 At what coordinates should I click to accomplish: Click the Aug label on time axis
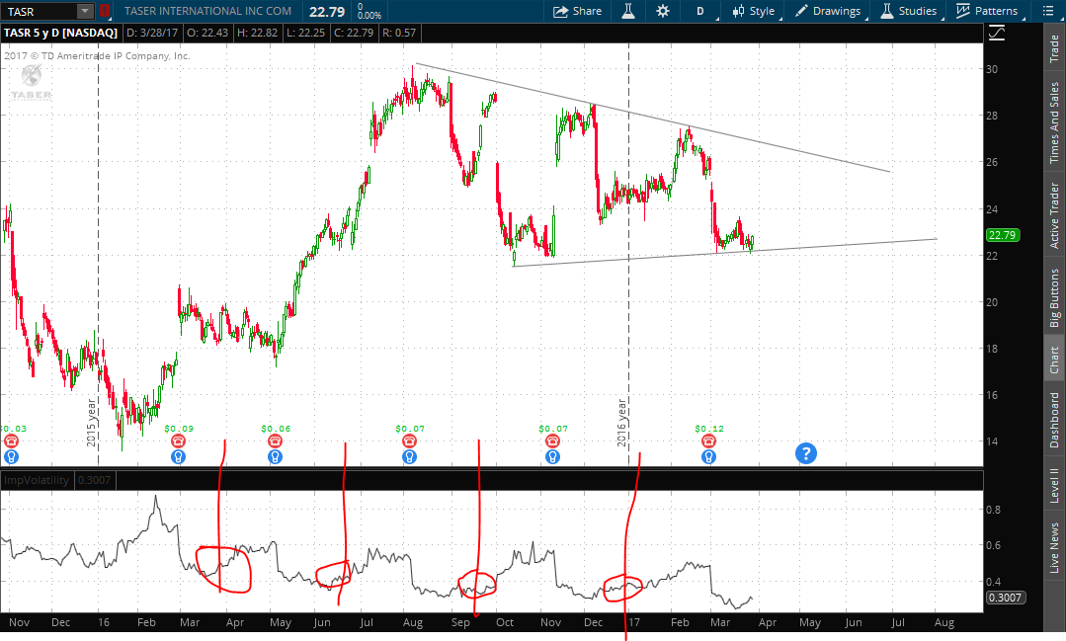[x=944, y=622]
